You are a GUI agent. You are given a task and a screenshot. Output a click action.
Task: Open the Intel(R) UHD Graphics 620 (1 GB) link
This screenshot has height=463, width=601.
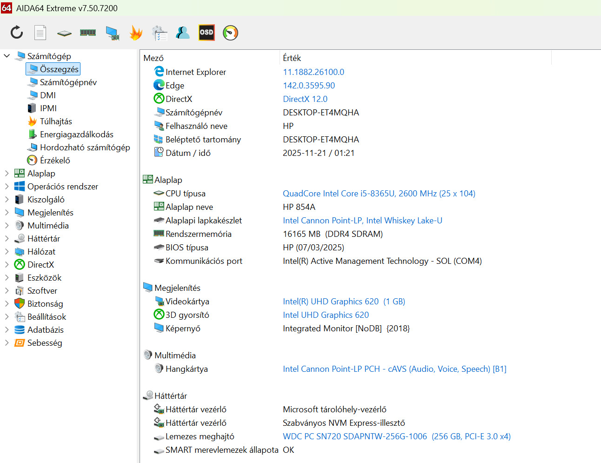pos(344,301)
